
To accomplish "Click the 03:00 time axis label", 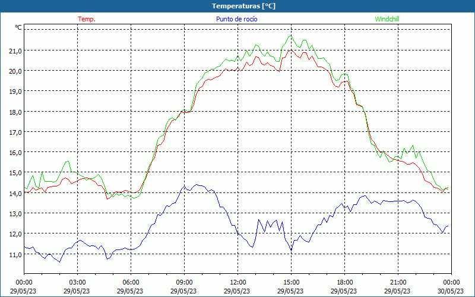I will (78, 283).
